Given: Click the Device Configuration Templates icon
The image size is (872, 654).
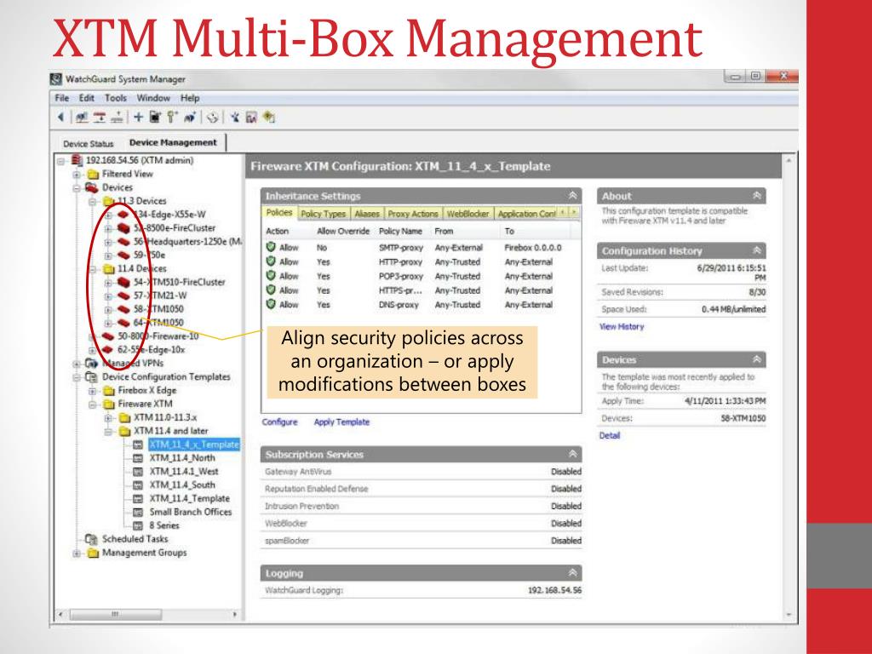Looking at the screenshot, I should pyautogui.click(x=91, y=377).
